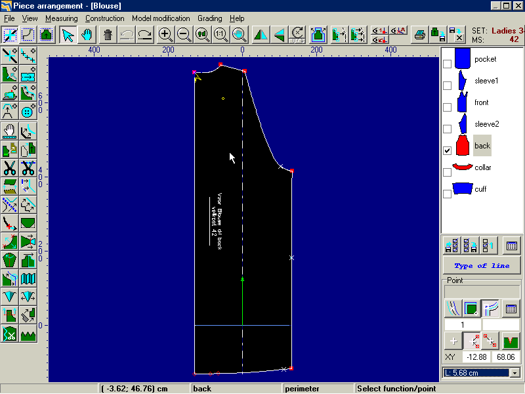Viewport: 525px width, 394px height.
Task: Open the File menu
Action: point(9,18)
